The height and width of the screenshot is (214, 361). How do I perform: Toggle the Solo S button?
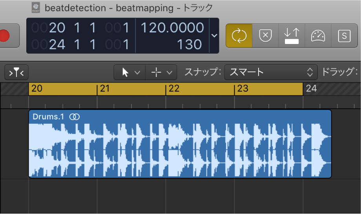point(344,36)
